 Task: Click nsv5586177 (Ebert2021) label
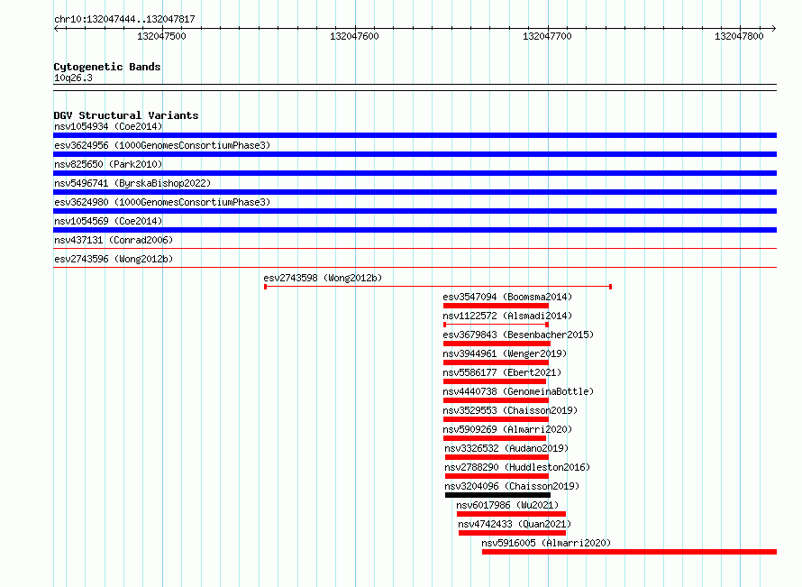tap(502, 372)
